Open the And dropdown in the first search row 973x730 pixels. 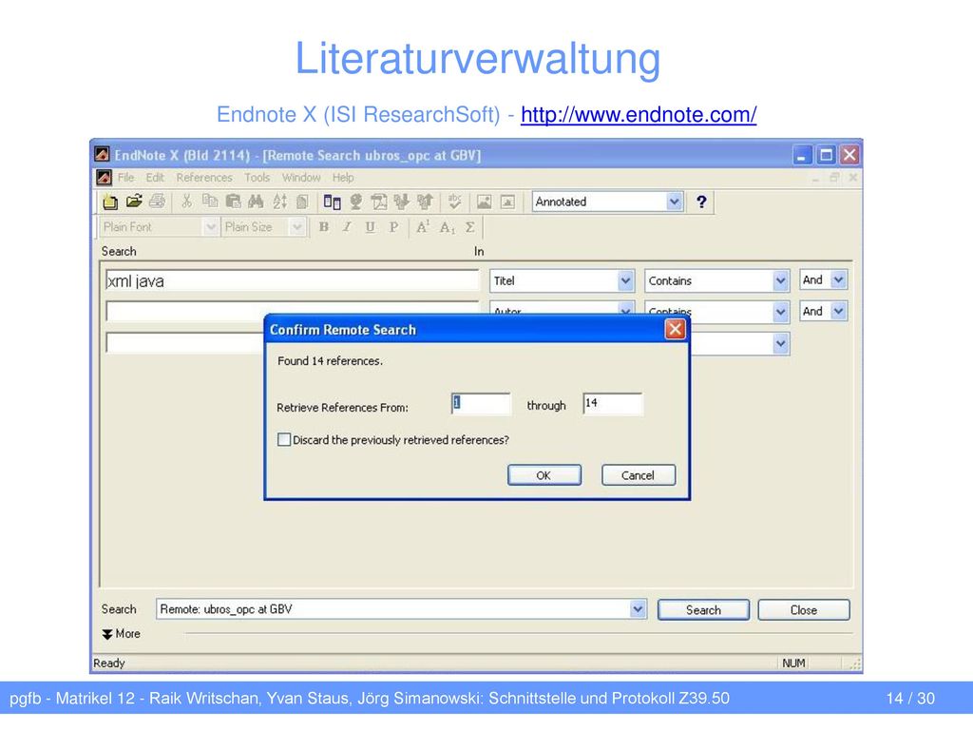click(x=838, y=280)
